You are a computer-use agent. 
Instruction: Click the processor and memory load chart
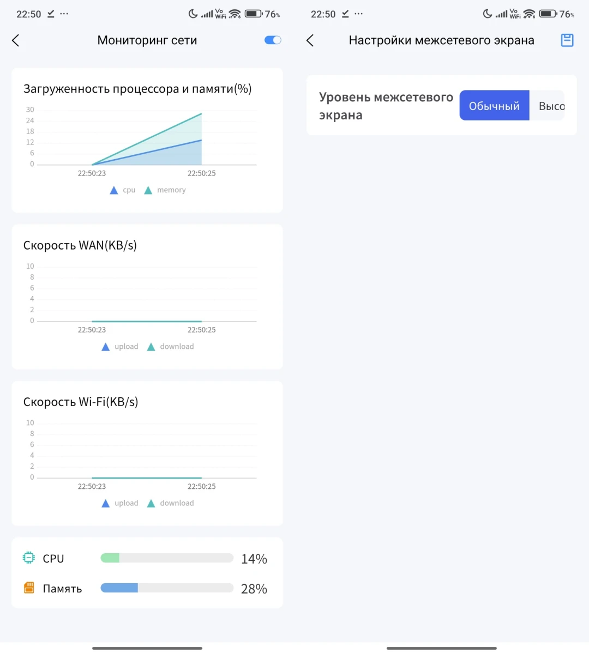pos(147,139)
